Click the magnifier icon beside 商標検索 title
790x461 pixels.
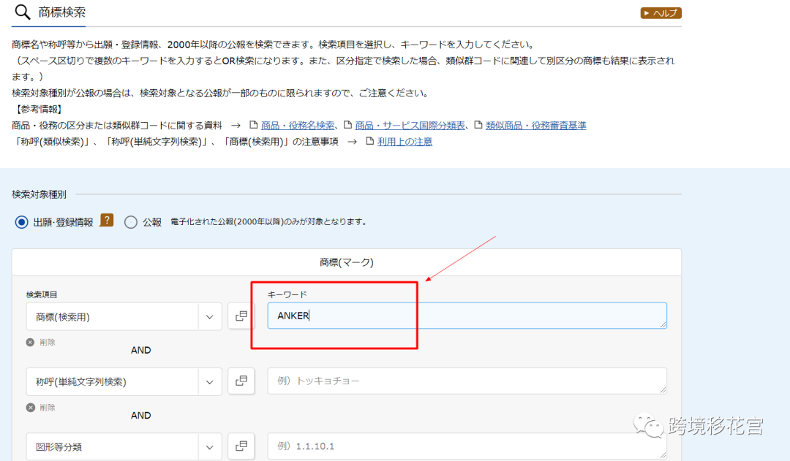pos(22,12)
